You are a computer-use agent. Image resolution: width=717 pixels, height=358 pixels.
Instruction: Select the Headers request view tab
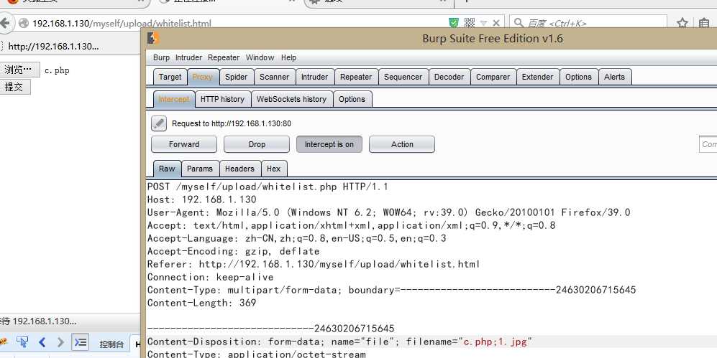239,169
